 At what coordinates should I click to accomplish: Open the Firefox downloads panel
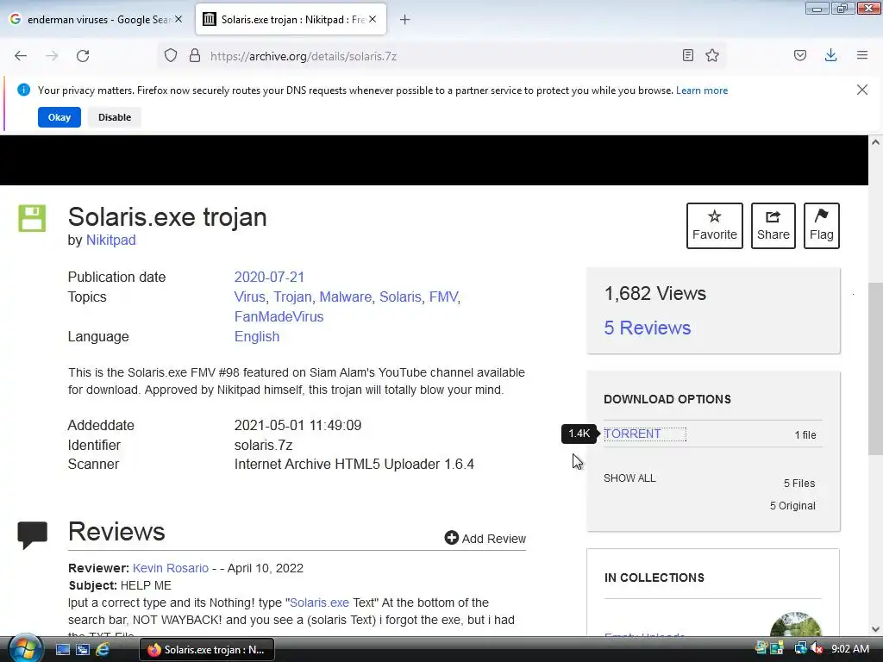(x=830, y=55)
